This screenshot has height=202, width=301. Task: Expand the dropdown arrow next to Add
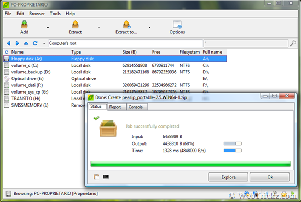[x=48, y=28]
